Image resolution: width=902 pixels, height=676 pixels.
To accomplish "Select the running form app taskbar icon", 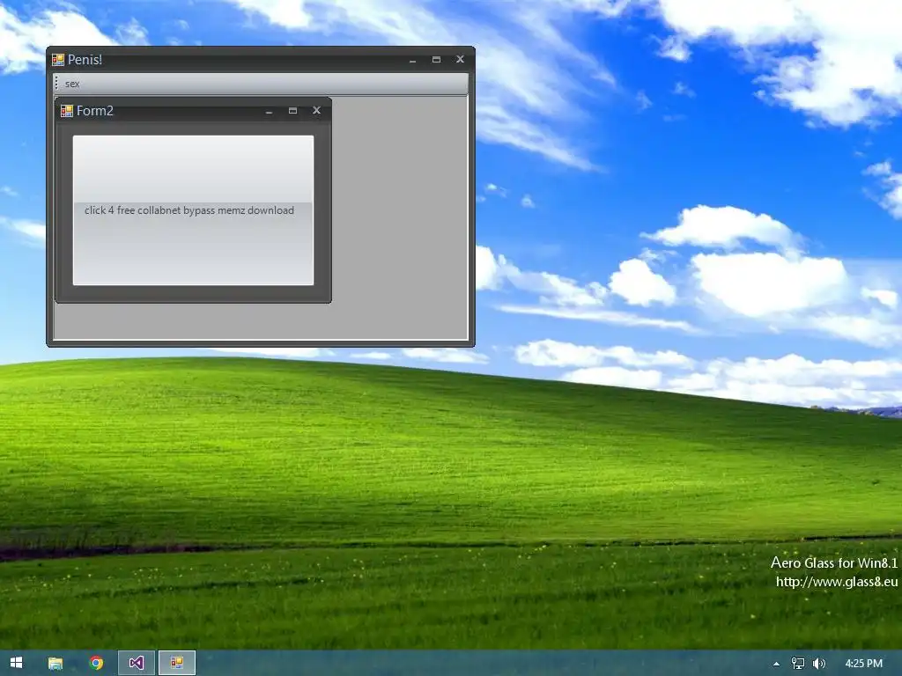I will (x=177, y=663).
